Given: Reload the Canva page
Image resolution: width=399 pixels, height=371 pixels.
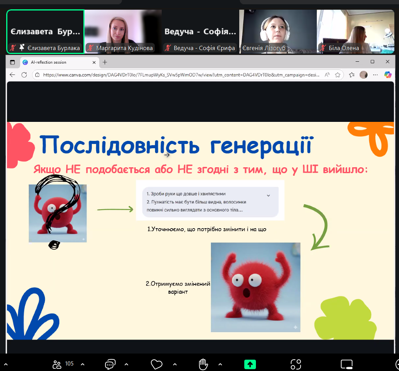Looking at the screenshot, I should click(x=24, y=75).
